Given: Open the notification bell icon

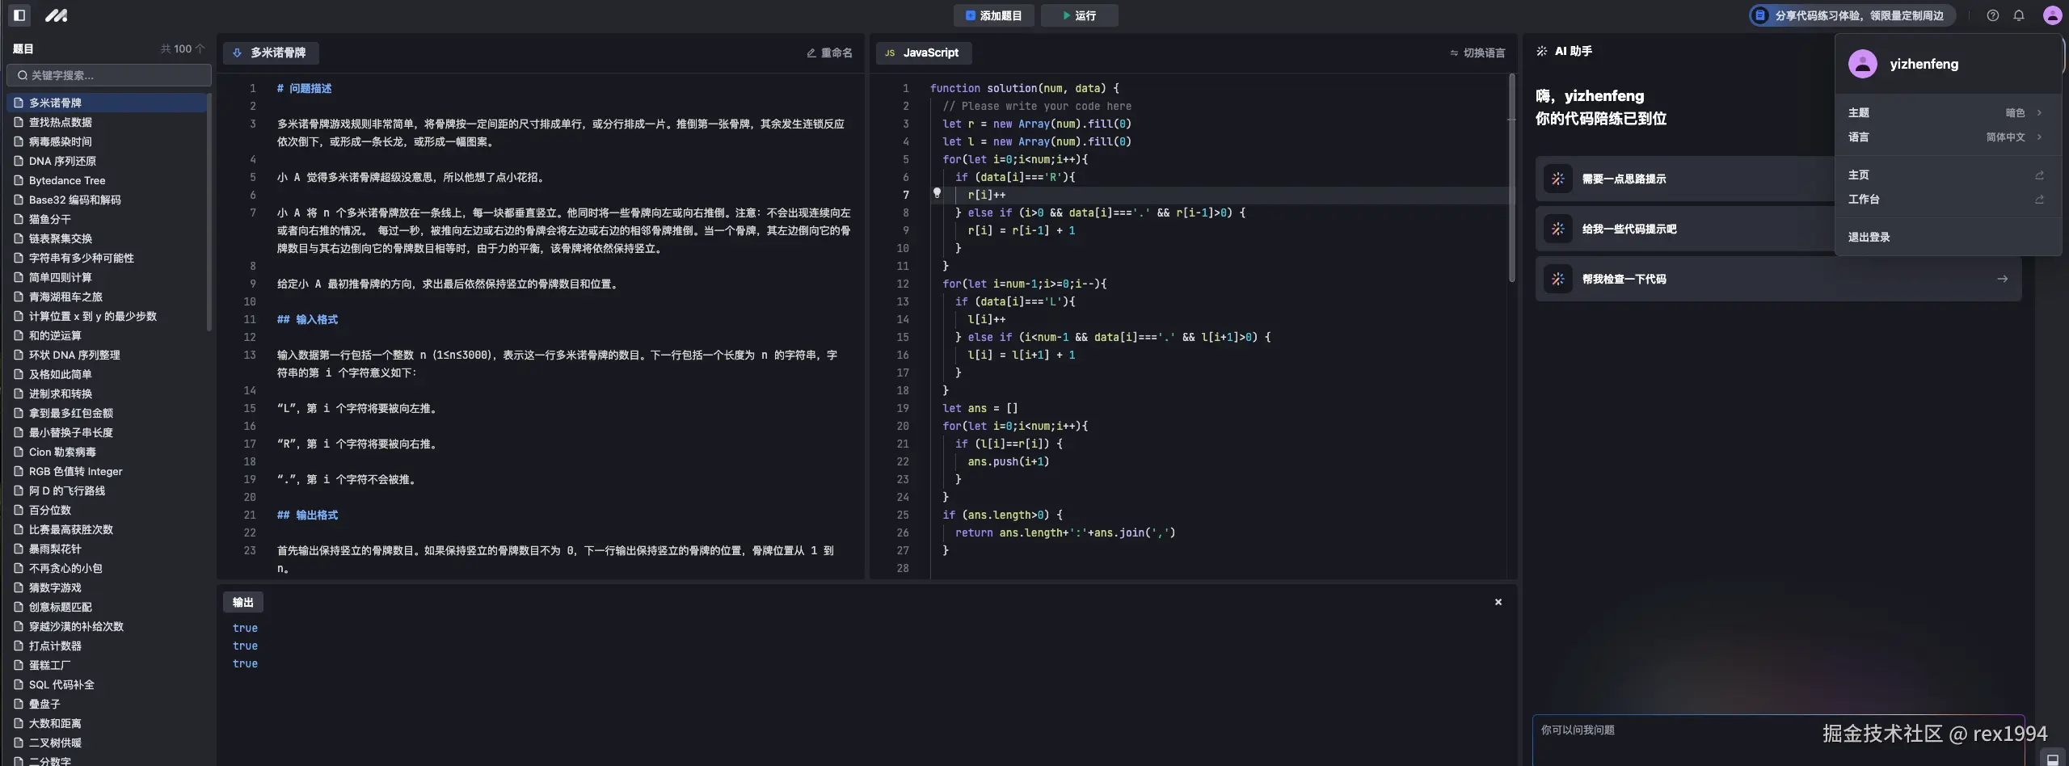Looking at the screenshot, I should 2019,15.
